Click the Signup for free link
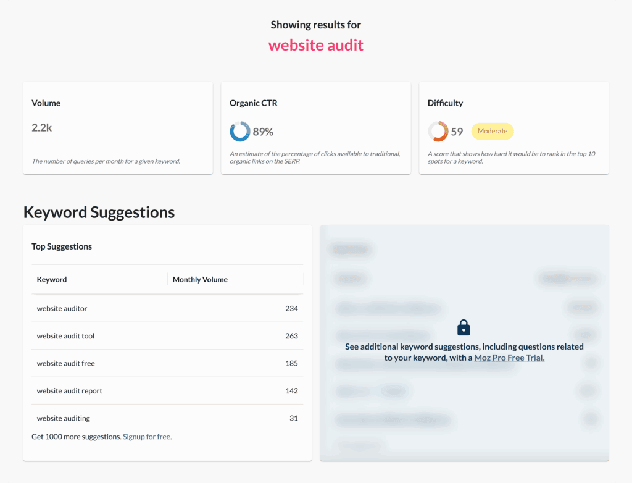Image resolution: width=632 pixels, height=483 pixels. pos(146,437)
